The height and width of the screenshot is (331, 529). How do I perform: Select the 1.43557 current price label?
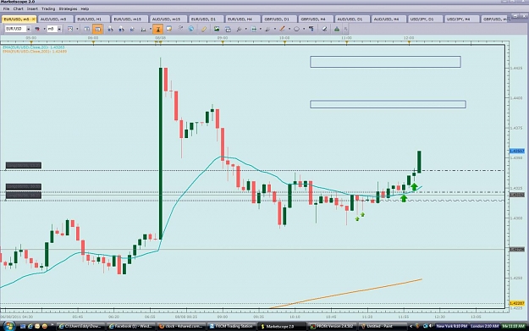(x=517, y=151)
